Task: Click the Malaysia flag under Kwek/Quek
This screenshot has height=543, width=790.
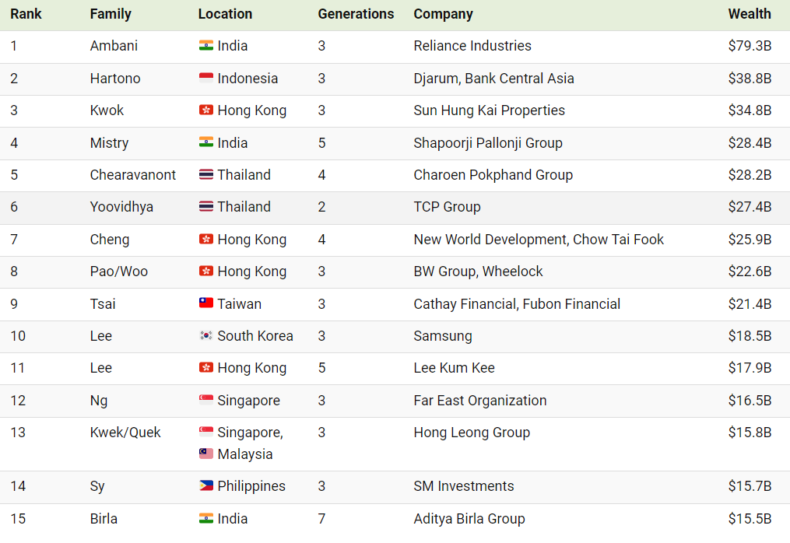Action: click(x=206, y=454)
